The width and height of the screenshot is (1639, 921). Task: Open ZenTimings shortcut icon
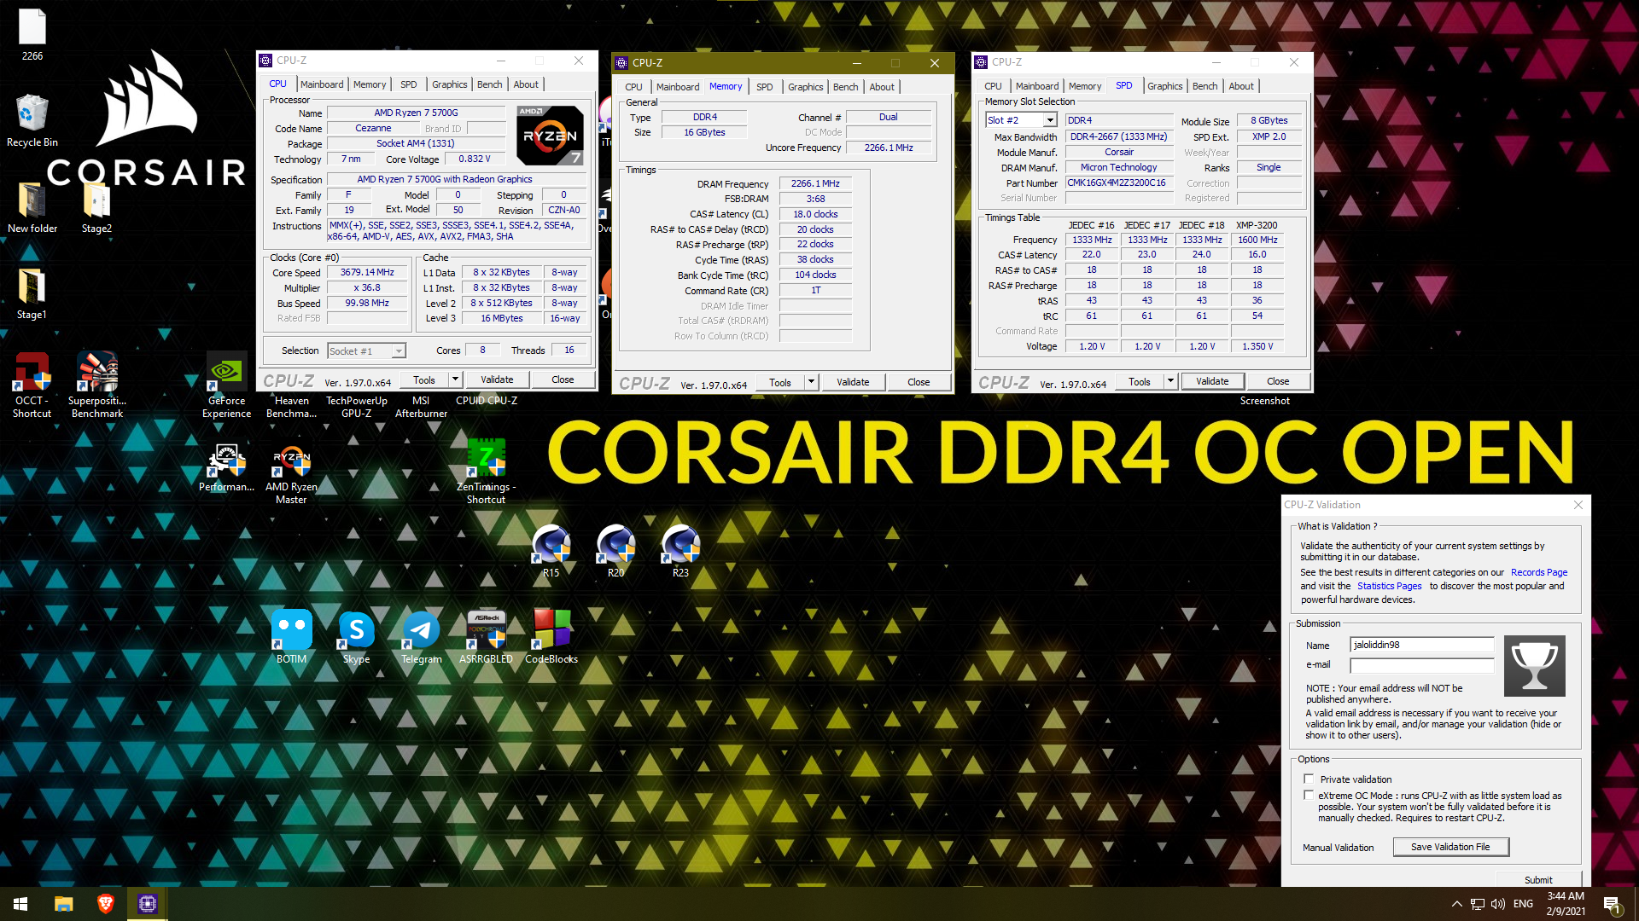[486, 471]
